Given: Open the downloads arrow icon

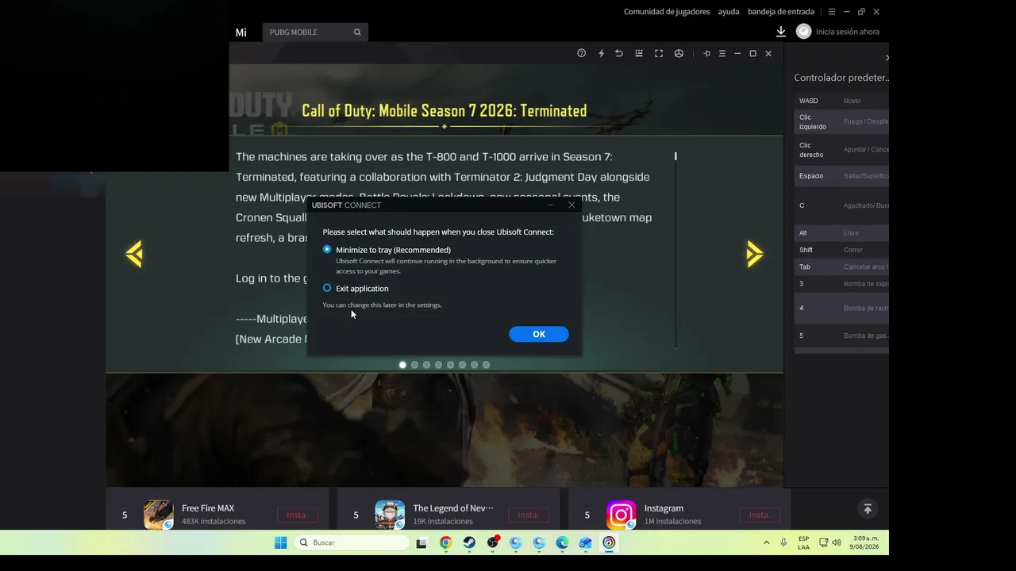Looking at the screenshot, I should click(781, 32).
